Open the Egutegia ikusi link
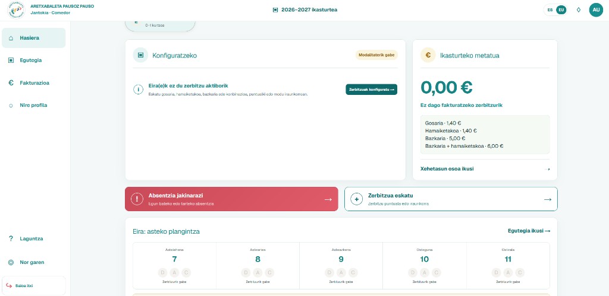 point(529,231)
